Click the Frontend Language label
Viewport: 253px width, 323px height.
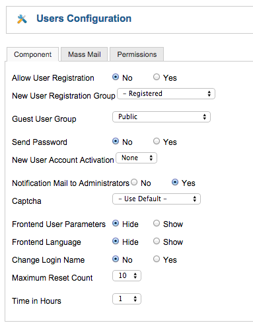click(46, 242)
